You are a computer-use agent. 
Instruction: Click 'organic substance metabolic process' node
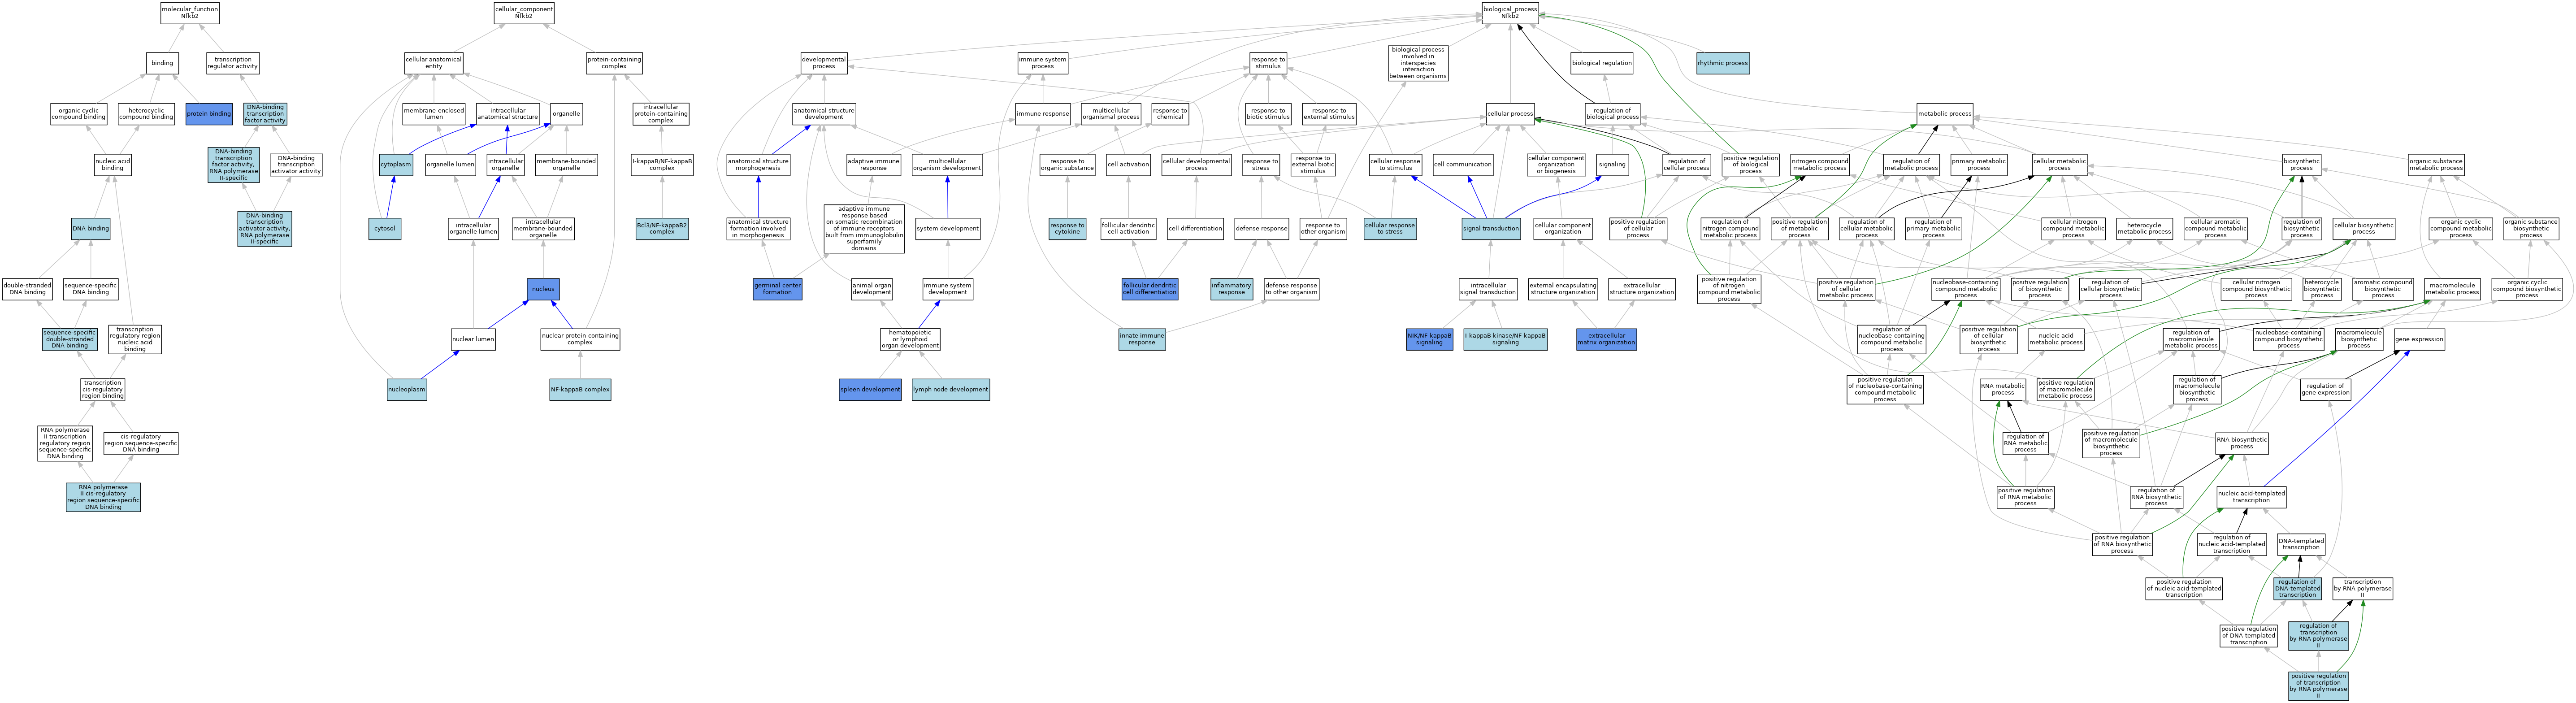coord(2436,164)
